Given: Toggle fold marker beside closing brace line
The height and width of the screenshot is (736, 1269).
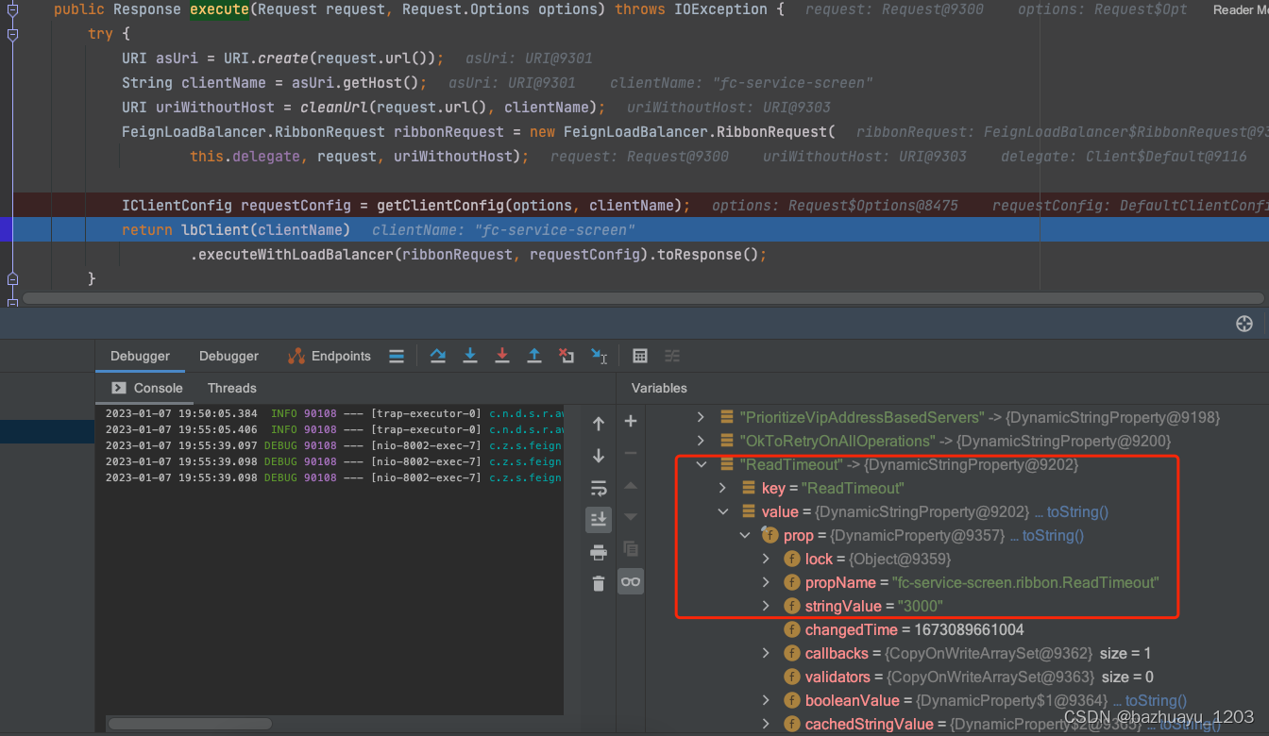Looking at the screenshot, I should 12,279.
